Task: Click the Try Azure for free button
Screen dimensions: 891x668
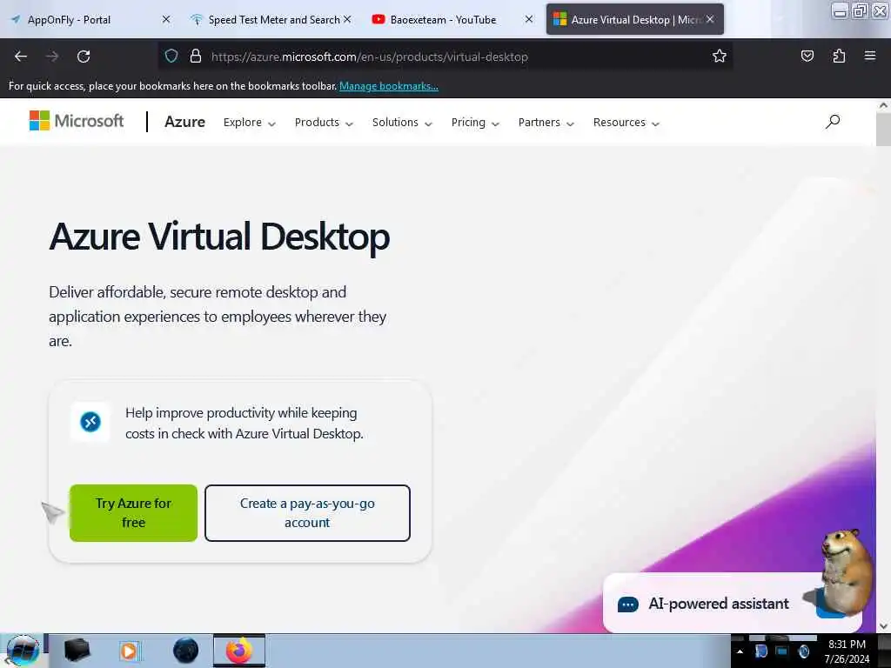Action: [133, 513]
